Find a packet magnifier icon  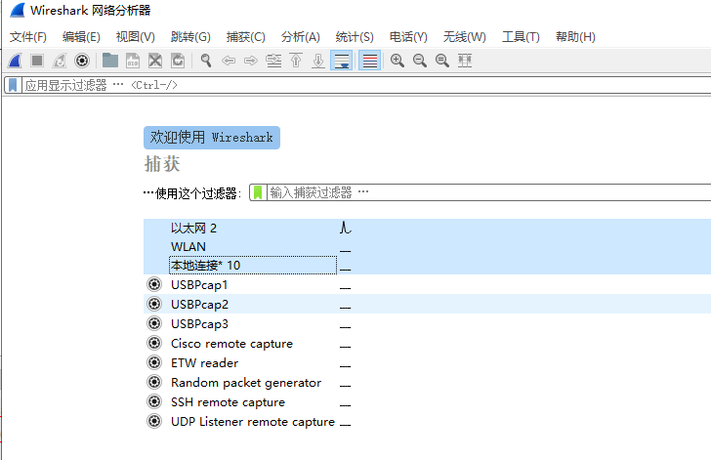coord(206,61)
